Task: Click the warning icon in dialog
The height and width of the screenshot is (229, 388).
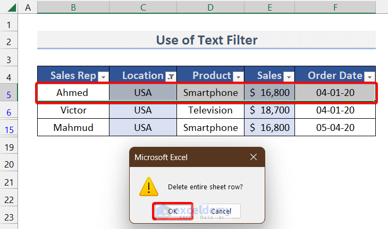Action: (148, 186)
